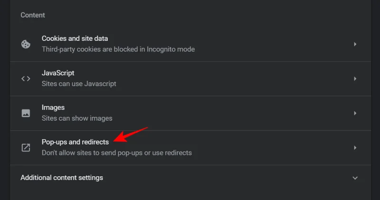Open the JavaScript settings entry

click(x=58, y=73)
